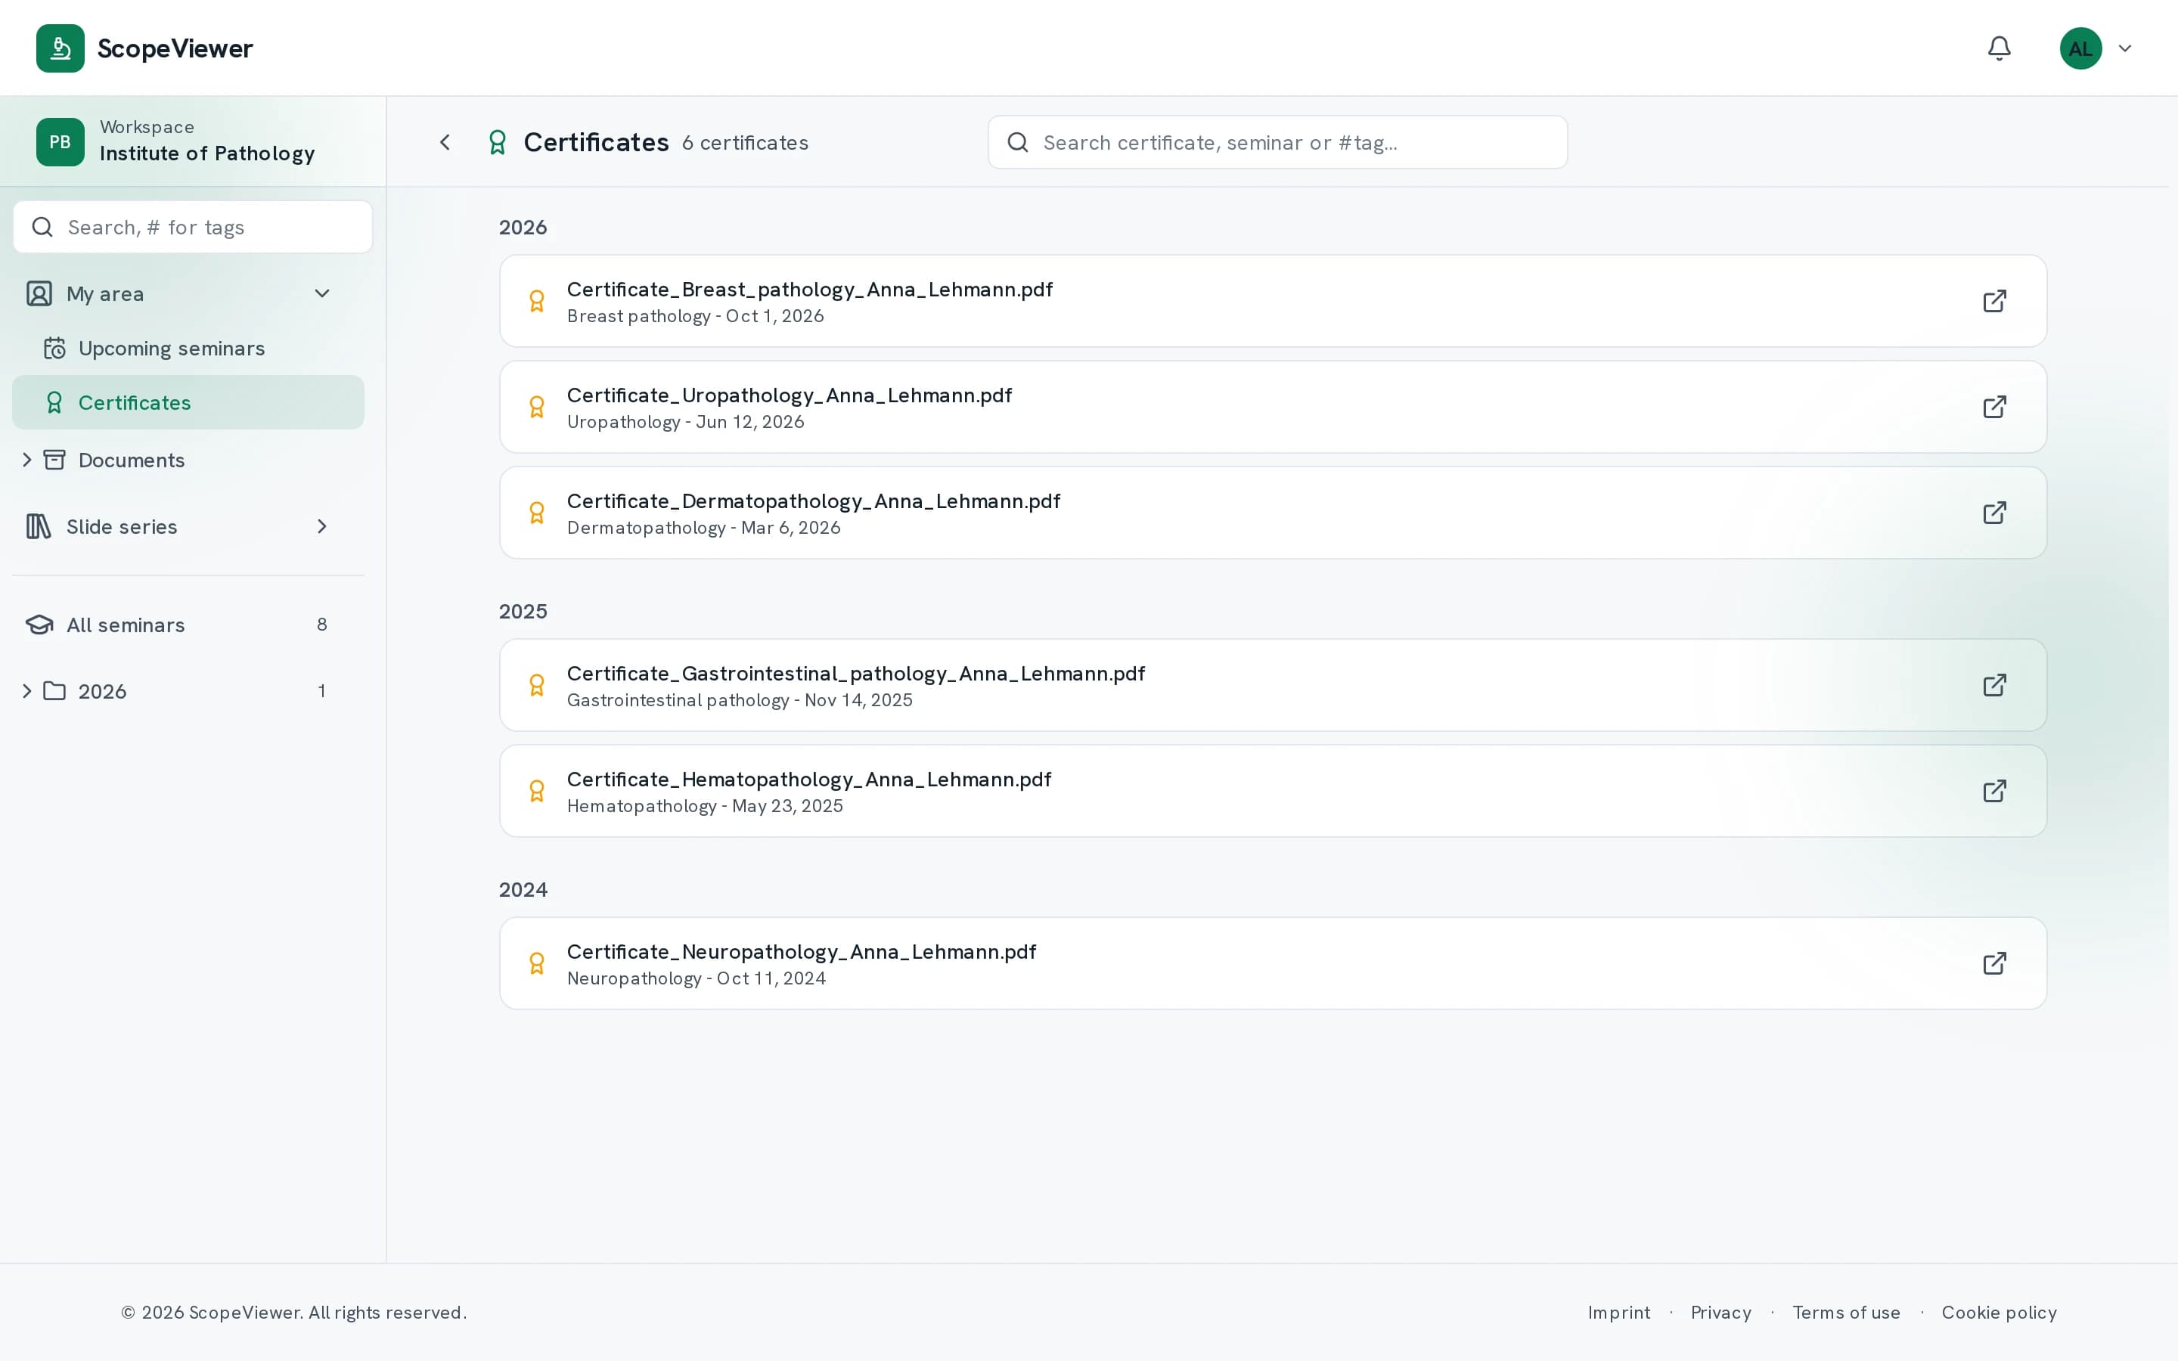The image size is (2178, 1361).
Task: Expand the Slide series section
Action: (x=322, y=526)
